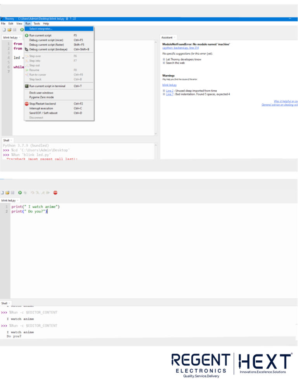Image resolution: width=298 pixels, height=384 pixels.
Task: Click the Open folder icon in lower toolbar
Action: pyautogui.click(x=8, y=192)
